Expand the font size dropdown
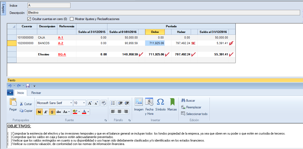This screenshot has width=303, height=149. (84, 103)
